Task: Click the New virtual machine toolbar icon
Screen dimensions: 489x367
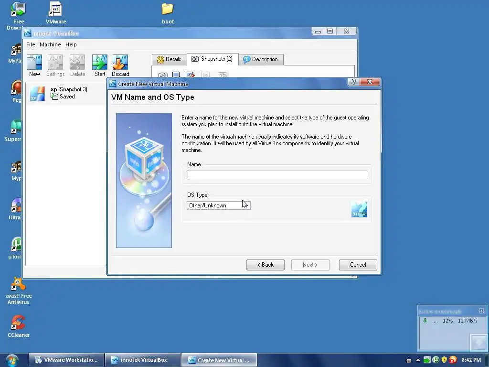Action: click(34, 65)
